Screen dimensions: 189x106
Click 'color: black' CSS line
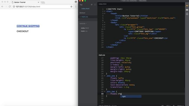click(x=118, y=83)
